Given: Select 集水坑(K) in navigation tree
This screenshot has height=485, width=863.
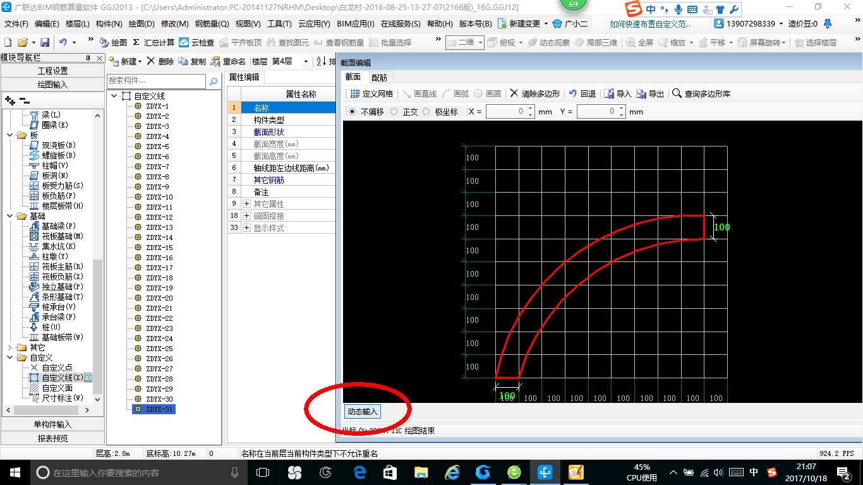Looking at the screenshot, I should [53, 246].
